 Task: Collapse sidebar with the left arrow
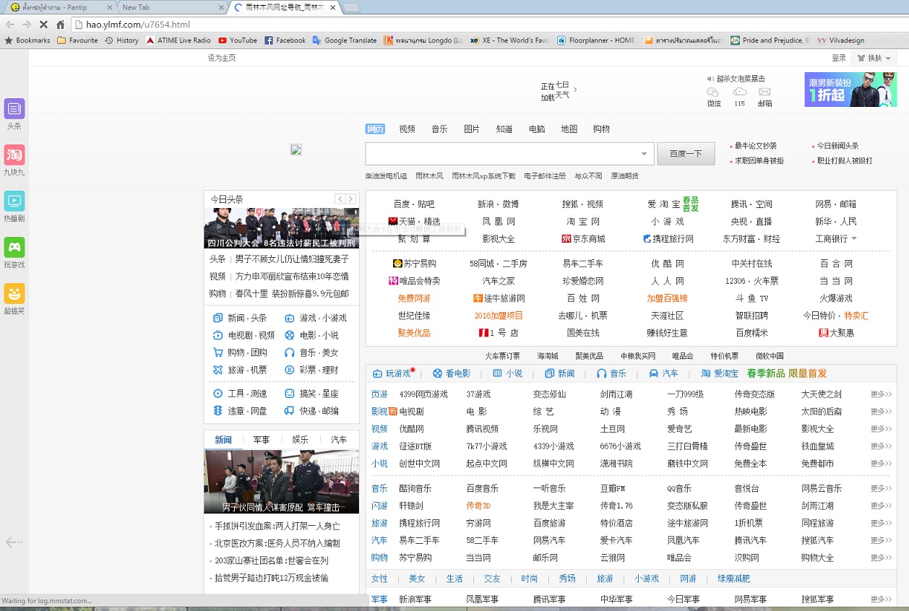[14, 542]
